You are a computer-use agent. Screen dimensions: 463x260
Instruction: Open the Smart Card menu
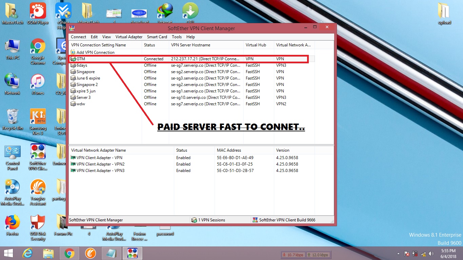[157, 37]
